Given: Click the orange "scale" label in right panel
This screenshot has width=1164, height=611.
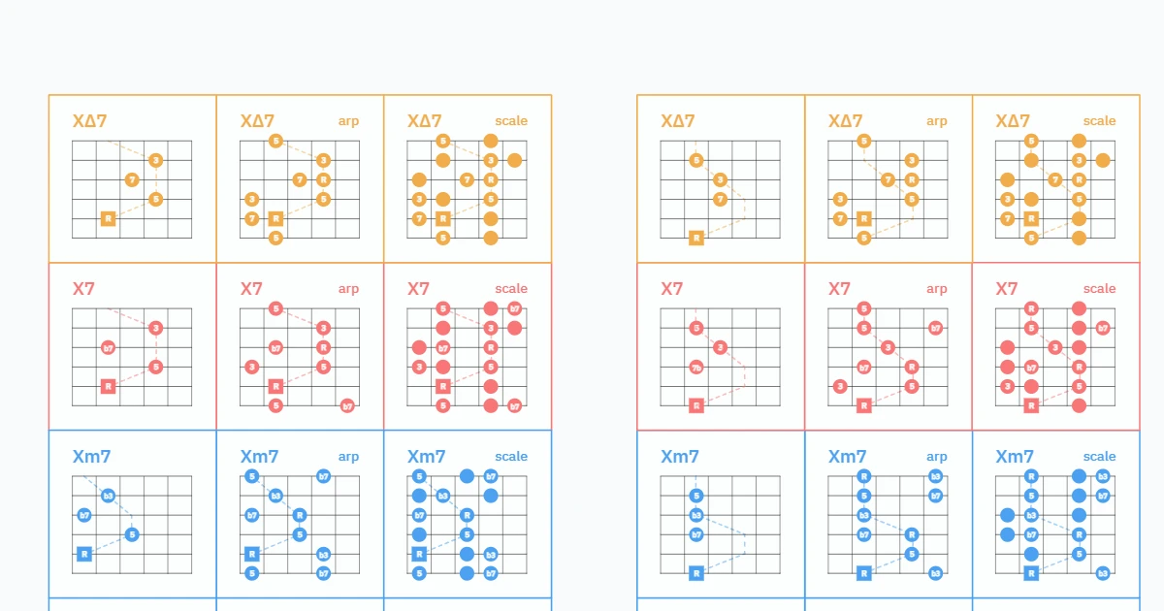Looking at the screenshot, I should pos(1100,121).
